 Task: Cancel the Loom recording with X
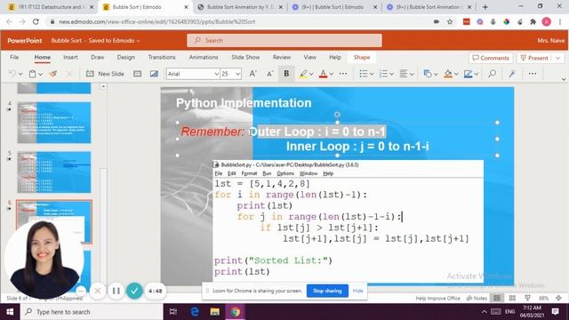(98, 291)
